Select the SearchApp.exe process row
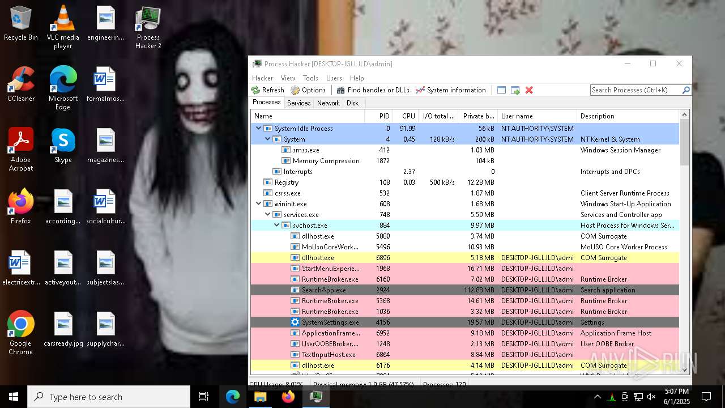The height and width of the screenshot is (408, 725). tap(465, 290)
